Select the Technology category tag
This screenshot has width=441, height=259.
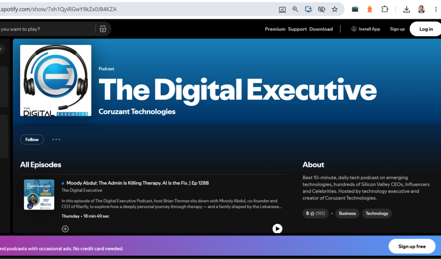[376, 213]
